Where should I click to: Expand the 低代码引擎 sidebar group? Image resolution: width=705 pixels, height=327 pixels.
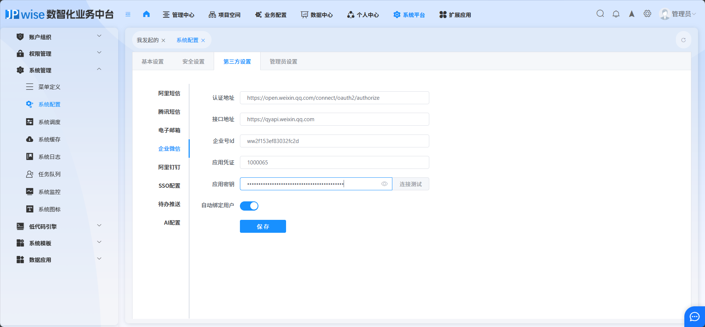[x=99, y=225]
